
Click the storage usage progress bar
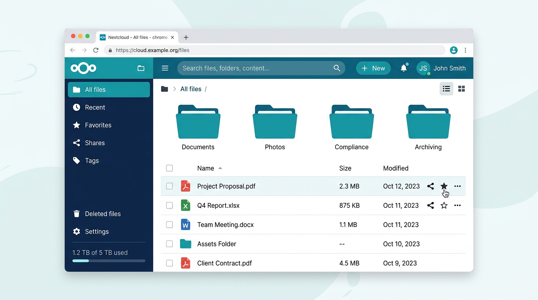109,261
